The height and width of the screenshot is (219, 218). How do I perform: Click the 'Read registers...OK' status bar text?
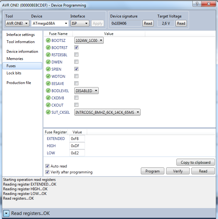pos(30,213)
